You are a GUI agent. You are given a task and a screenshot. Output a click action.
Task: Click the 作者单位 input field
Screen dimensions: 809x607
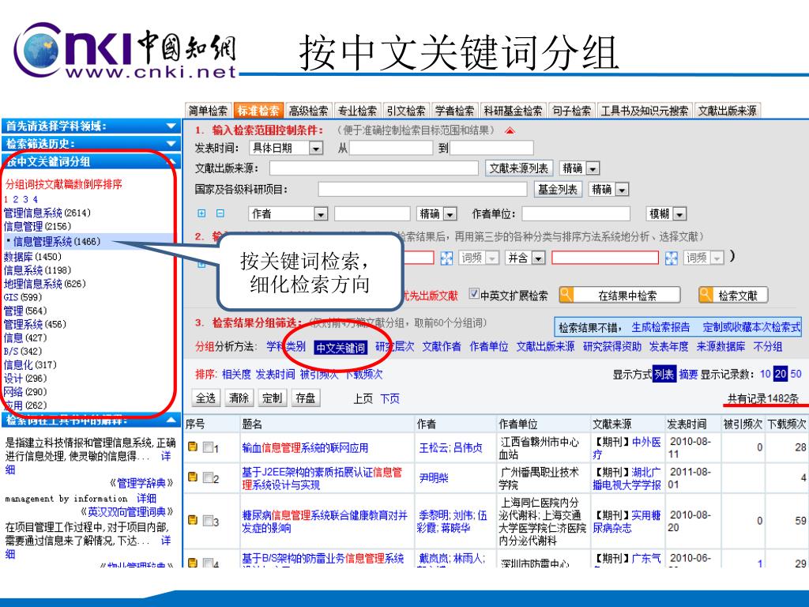(576, 213)
